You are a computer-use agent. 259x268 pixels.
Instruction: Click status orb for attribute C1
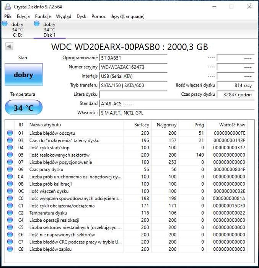(x=10, y=206)
